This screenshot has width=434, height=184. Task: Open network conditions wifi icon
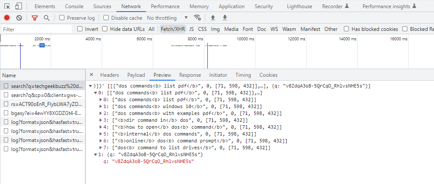coord(197,18)
